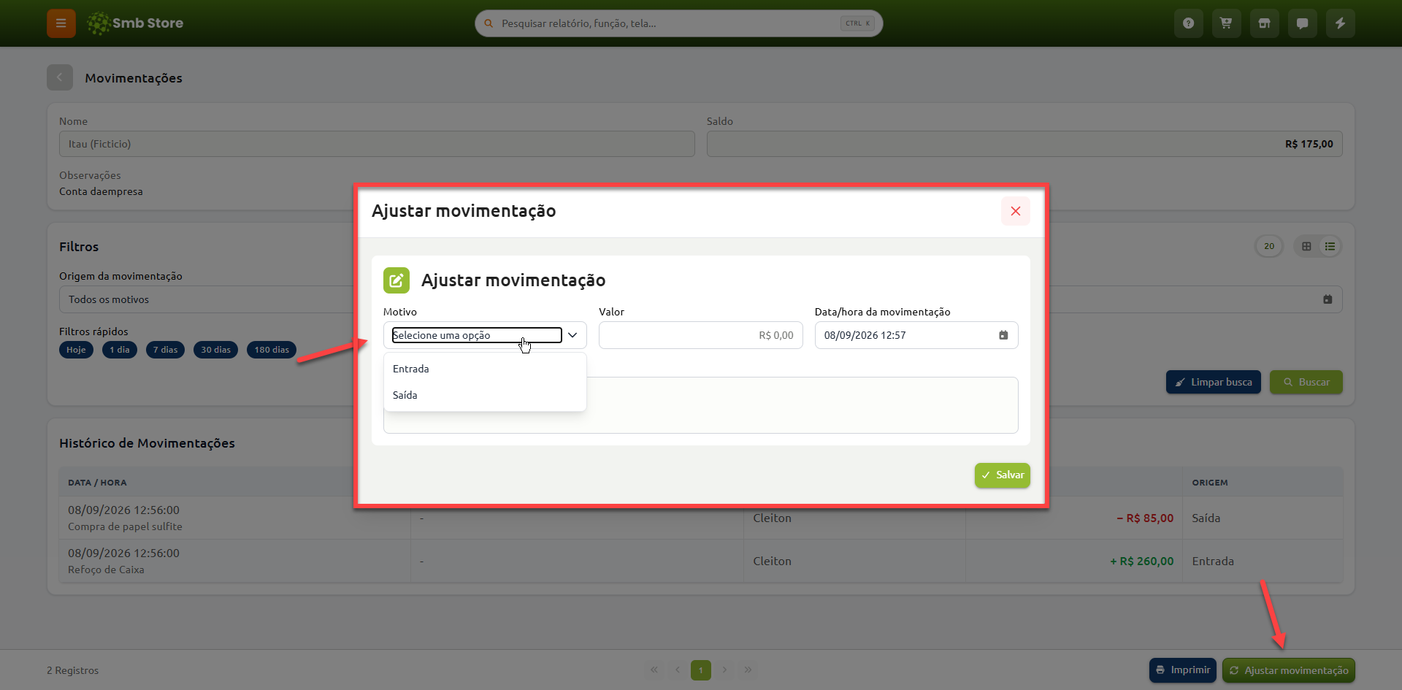Focus the Selecione uma opção input
Screen dimensions: 1402x690
point(477,335)
